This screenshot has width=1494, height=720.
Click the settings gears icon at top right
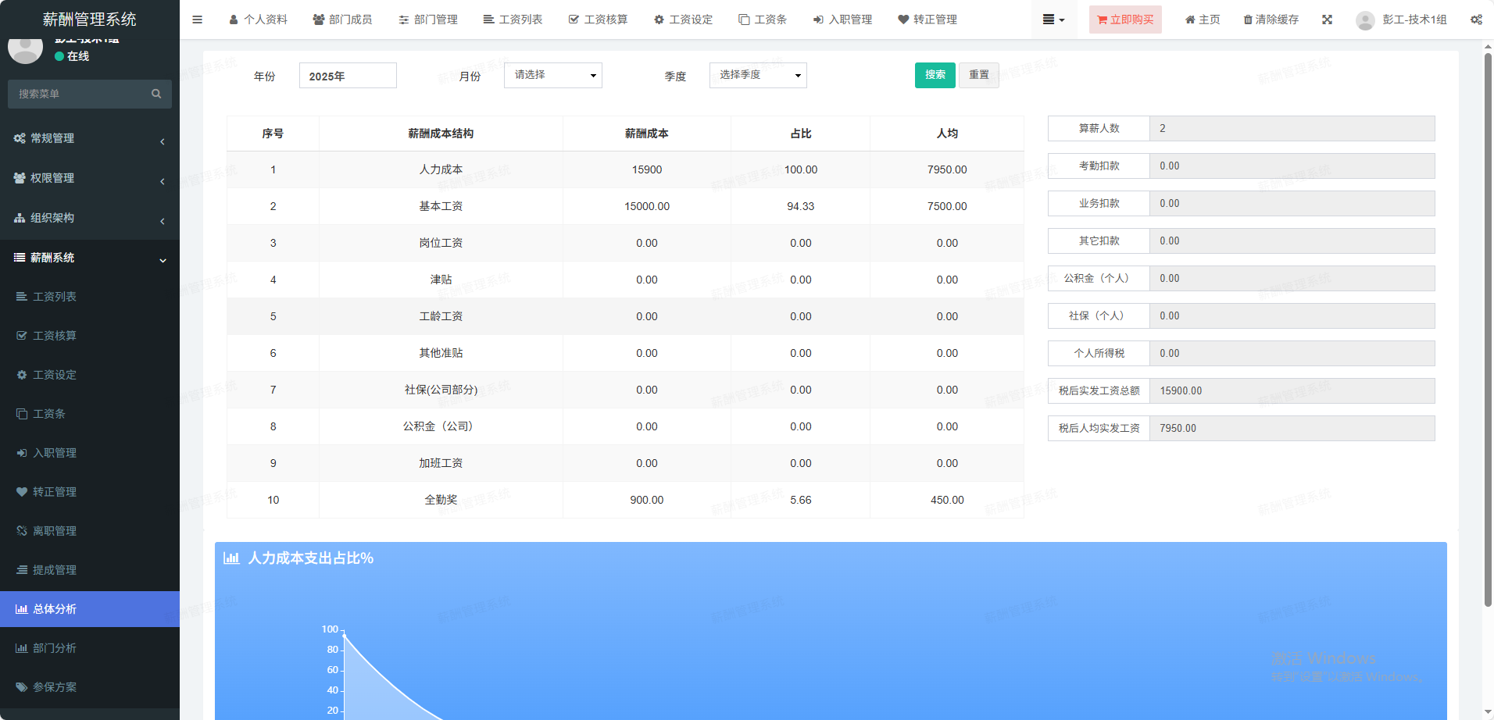click(1475, 20)
